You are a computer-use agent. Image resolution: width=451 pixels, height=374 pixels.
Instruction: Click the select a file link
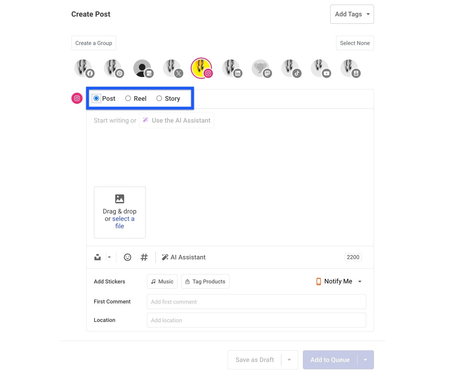123,222
